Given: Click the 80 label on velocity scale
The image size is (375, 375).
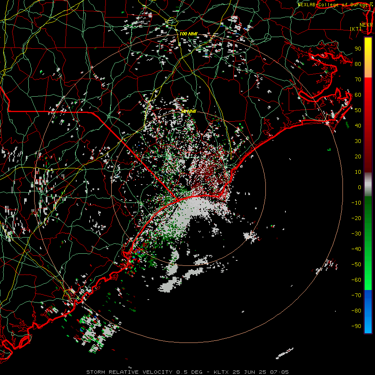Looking at the screenshot, I should click(x=358, y=64).
